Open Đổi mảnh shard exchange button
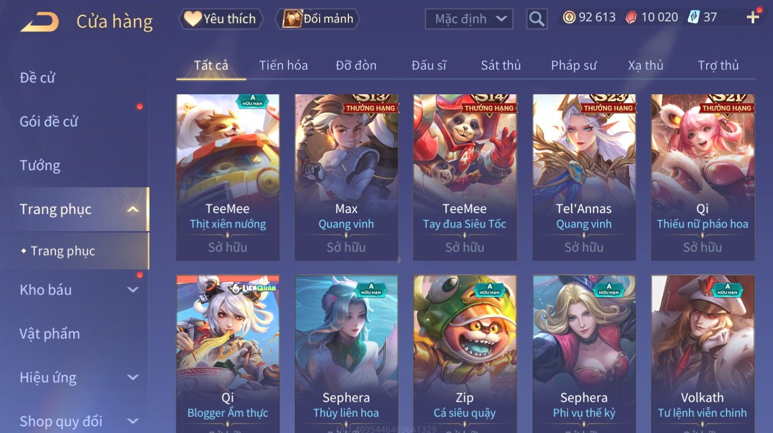 point(317,19)
